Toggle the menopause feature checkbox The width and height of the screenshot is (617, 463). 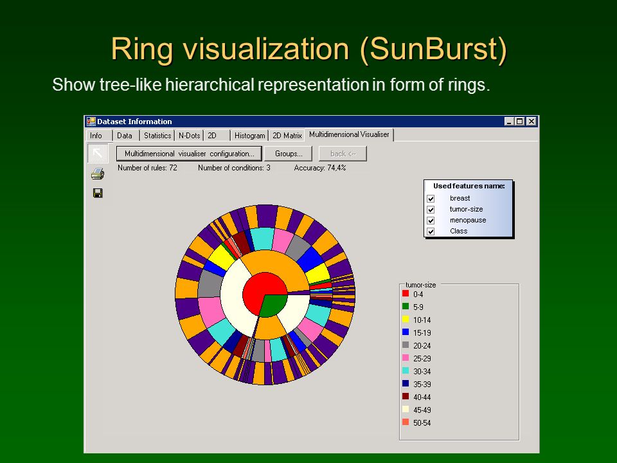pos(431,221)
